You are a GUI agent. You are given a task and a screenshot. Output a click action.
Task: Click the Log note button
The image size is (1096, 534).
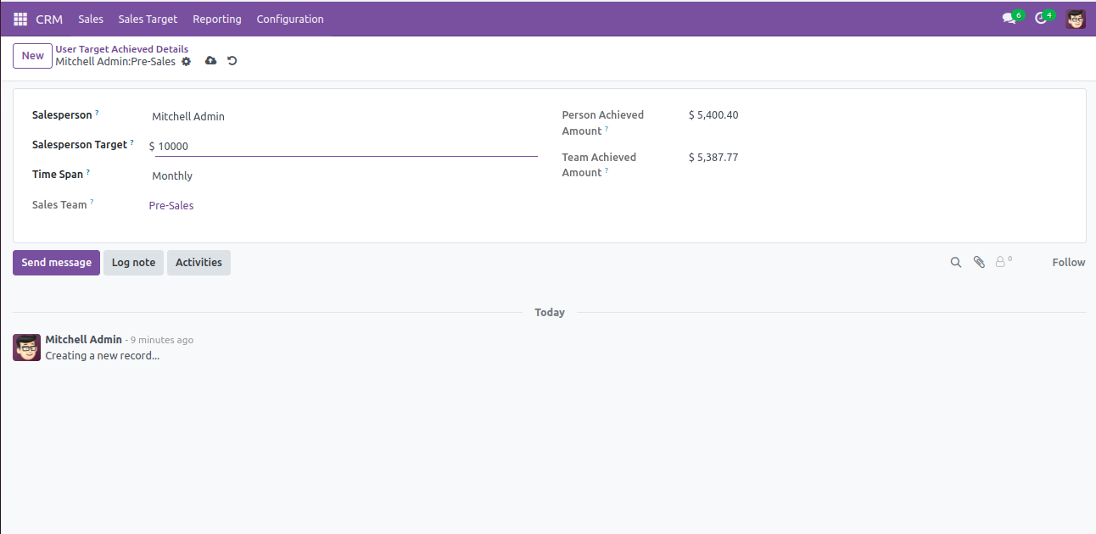point(133,263)
